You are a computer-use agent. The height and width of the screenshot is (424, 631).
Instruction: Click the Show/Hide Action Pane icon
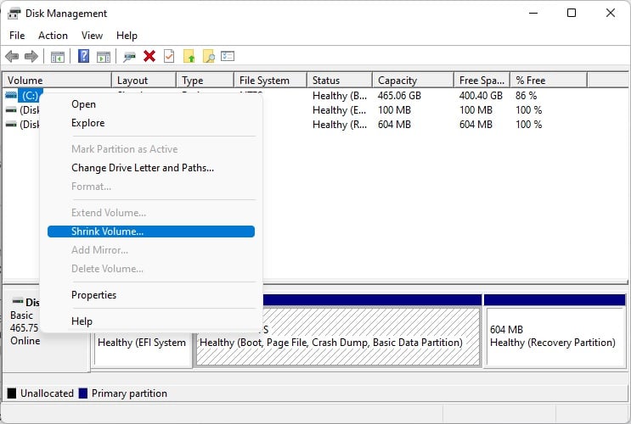[104, 57]
